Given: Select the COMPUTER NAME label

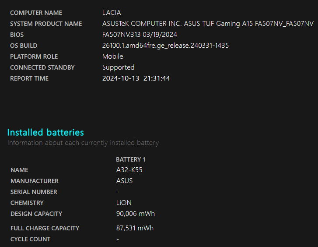Looking at the screenshot, I should (x=36, y=13).
